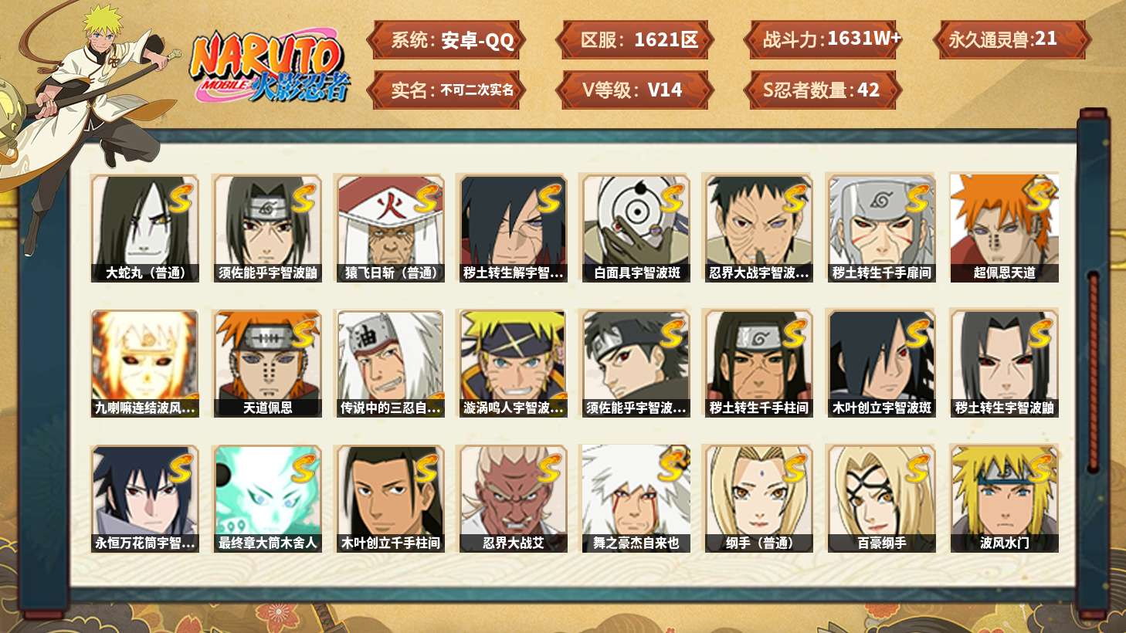Image resolution: width=1126 pixels, height=633 pixels.
Task: Select the 大蛇丸（普通）ninja portrait
Action: click(x=144, y=228)
